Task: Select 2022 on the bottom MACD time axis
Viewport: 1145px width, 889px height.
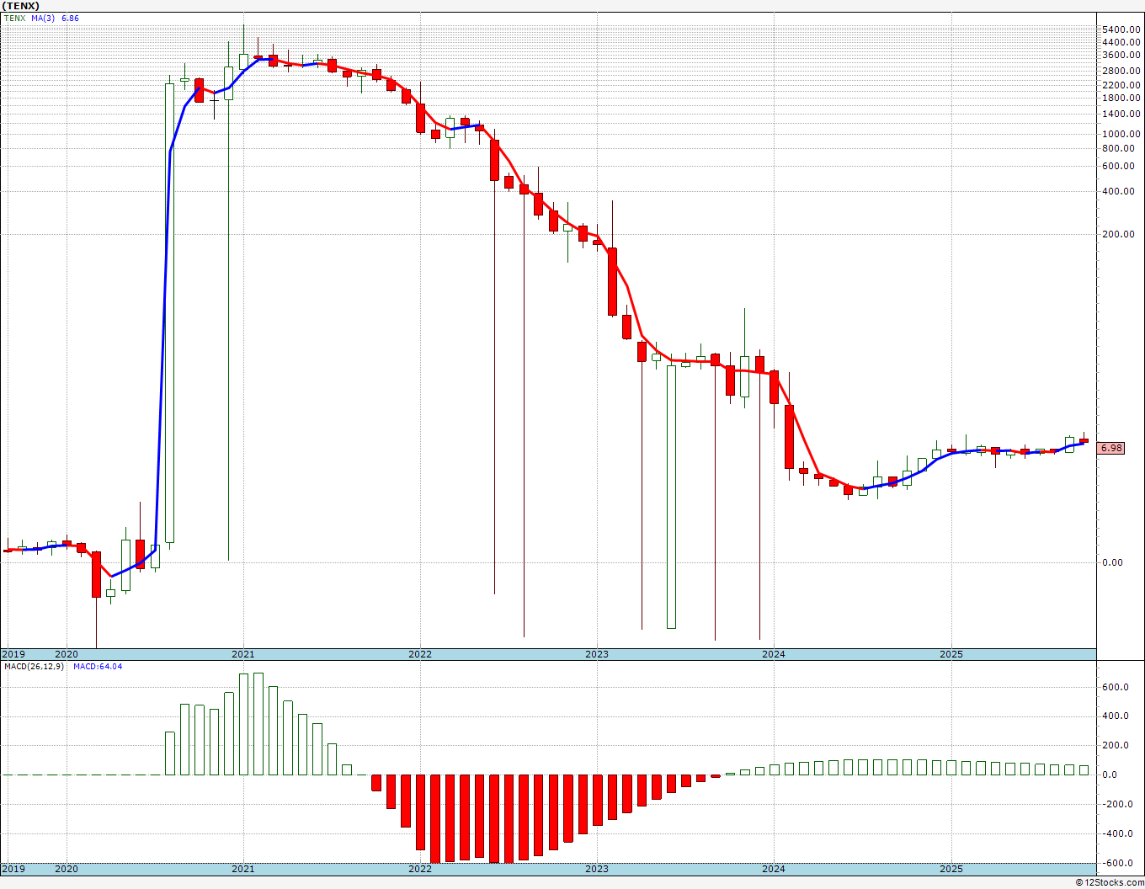Action: [420, 869]
